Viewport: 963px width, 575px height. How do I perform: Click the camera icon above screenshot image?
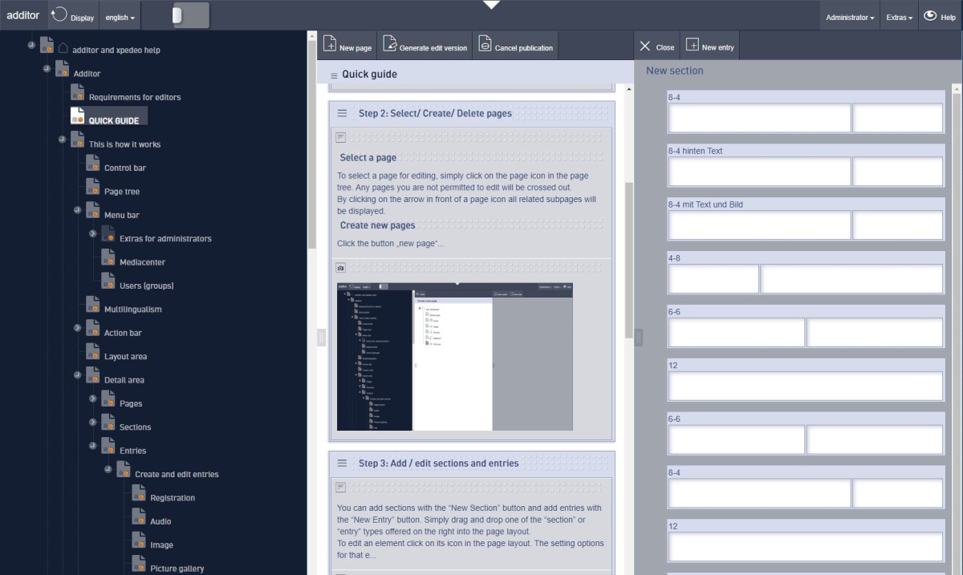pos(340,267)
